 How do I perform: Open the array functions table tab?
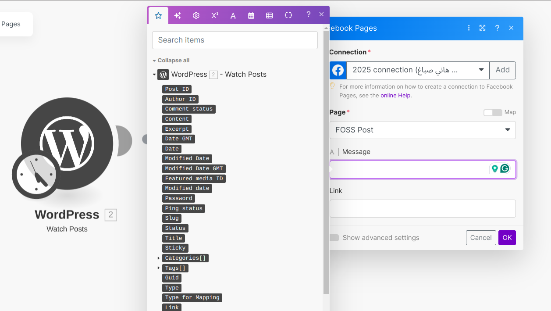[269, 15]
